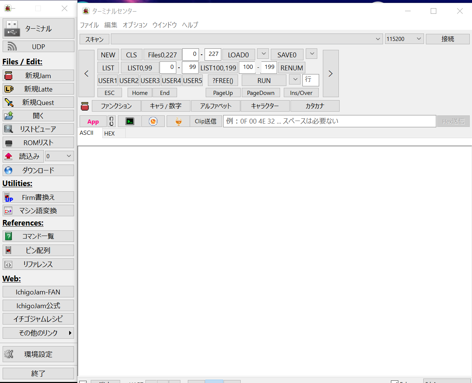472x383 pixels.
Task: Toggle the seven-segment digit display icon
Action: click(x=111, y=121)
